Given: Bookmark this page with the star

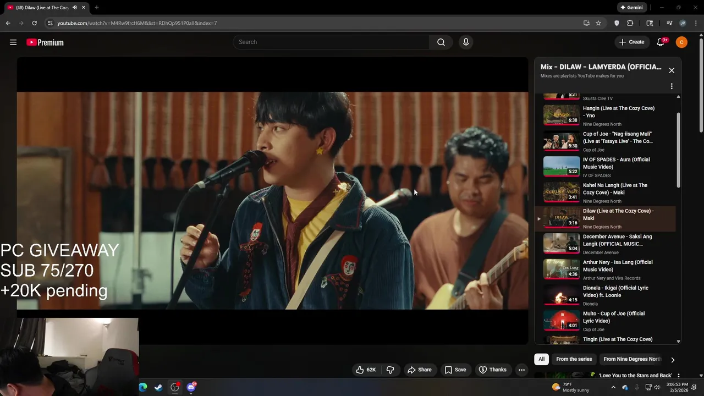Looking at the screenshot, I should [x=598, y=23].
